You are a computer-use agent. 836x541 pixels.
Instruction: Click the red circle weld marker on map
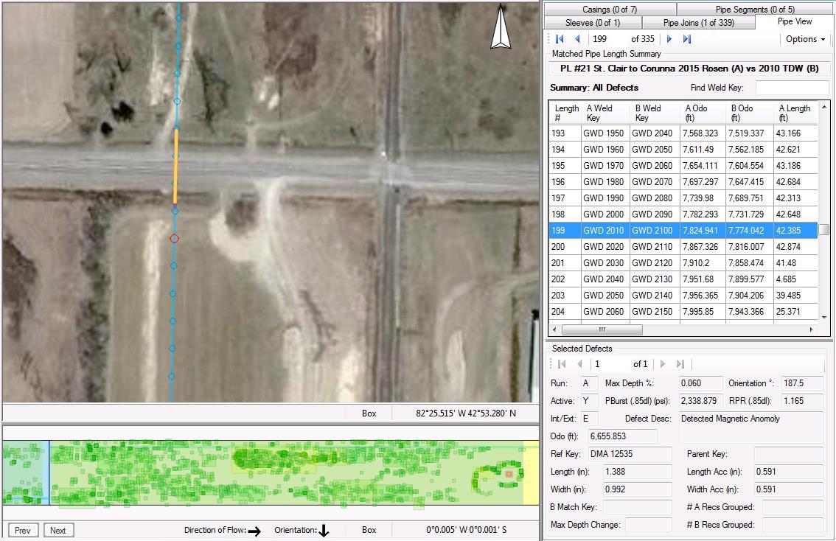click(175, 238)
